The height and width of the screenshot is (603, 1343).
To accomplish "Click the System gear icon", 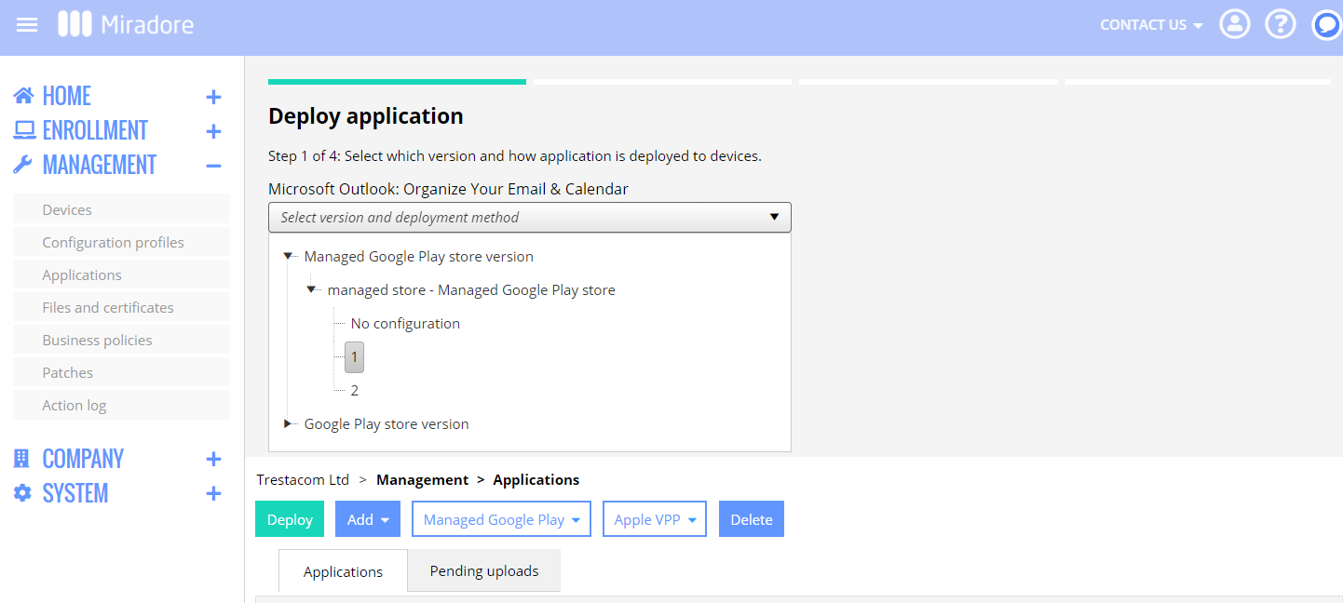I will (x=22, y=493).
